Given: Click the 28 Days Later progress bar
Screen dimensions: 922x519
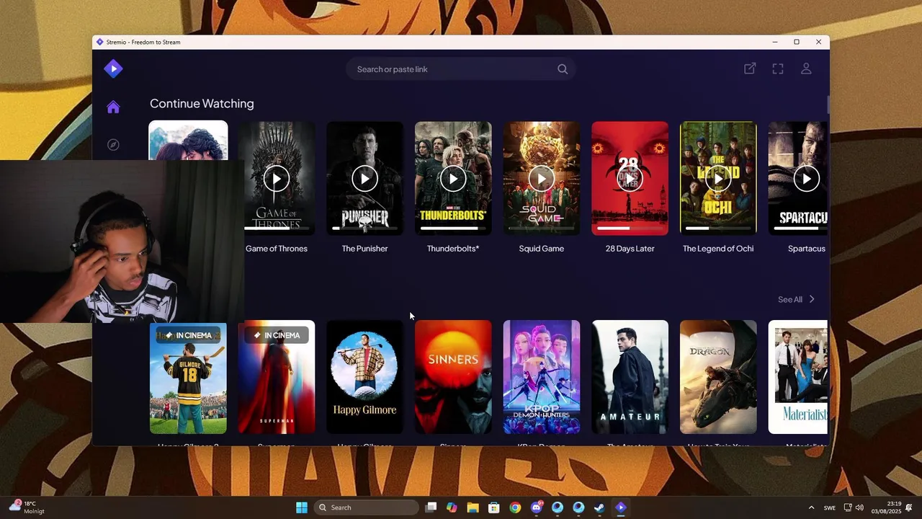Looking at the screenshot, I should [630, 229].
